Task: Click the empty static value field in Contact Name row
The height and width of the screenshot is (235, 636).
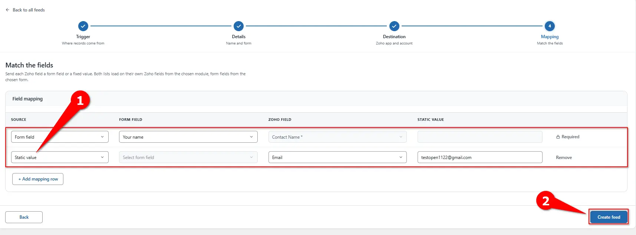Action: pos(480,137)
